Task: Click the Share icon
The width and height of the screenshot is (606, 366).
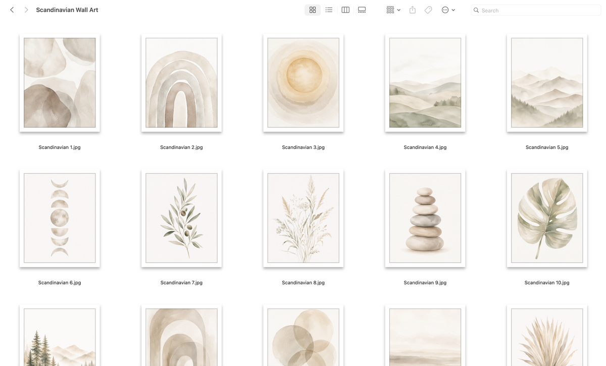Action: coord(413,10)
